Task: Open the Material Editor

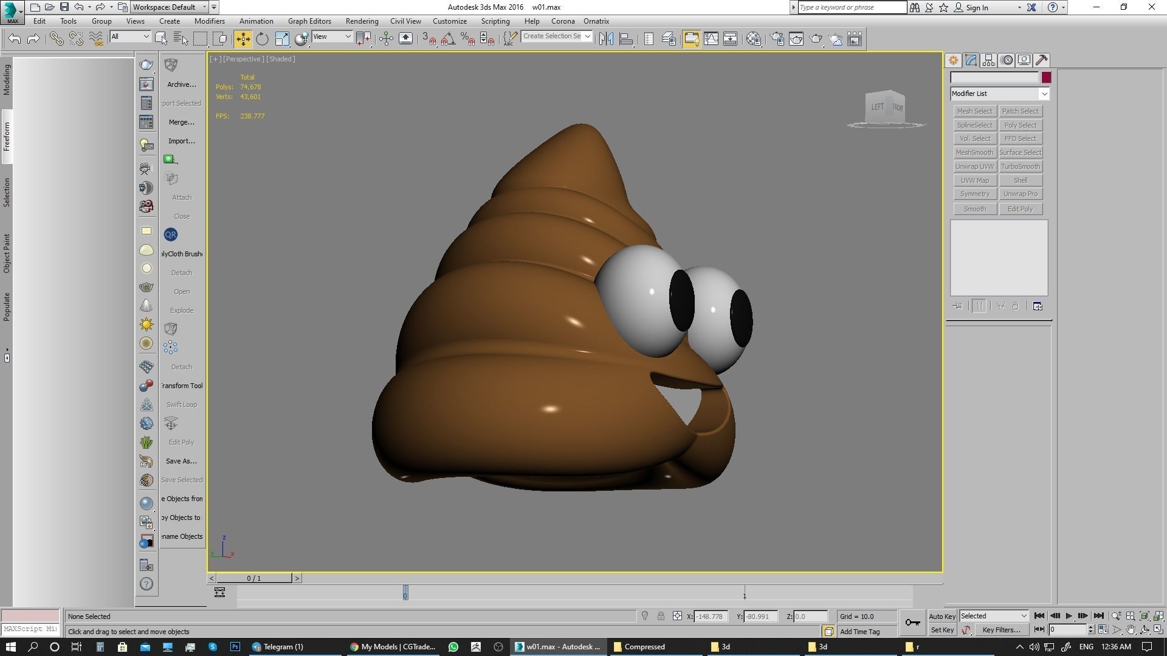Action: (754, 39)
